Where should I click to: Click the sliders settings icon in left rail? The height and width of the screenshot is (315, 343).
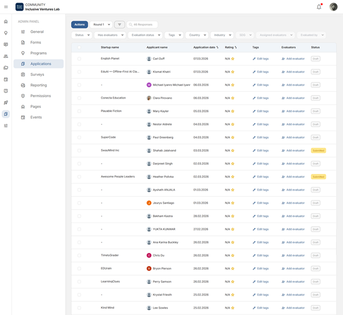click(x=6, y=126)
